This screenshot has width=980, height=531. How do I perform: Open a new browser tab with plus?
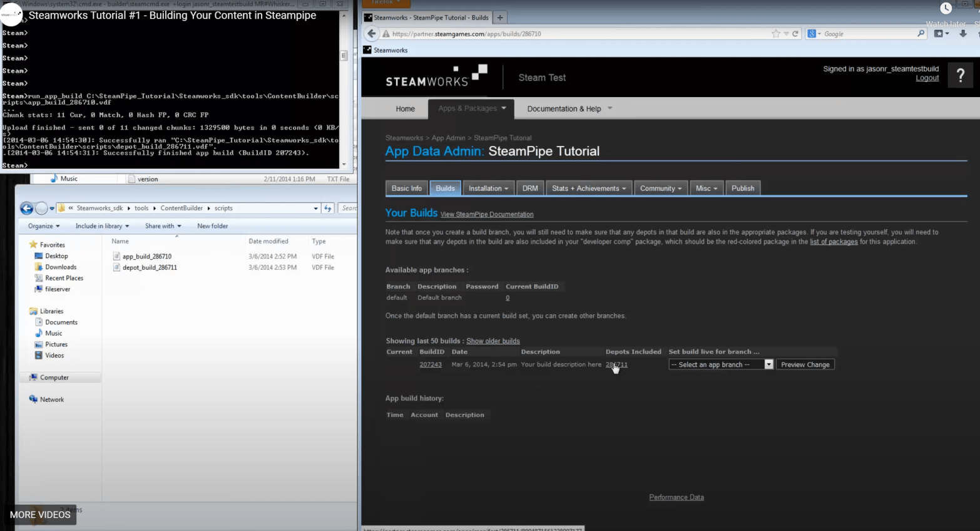(x=500, y=18)
